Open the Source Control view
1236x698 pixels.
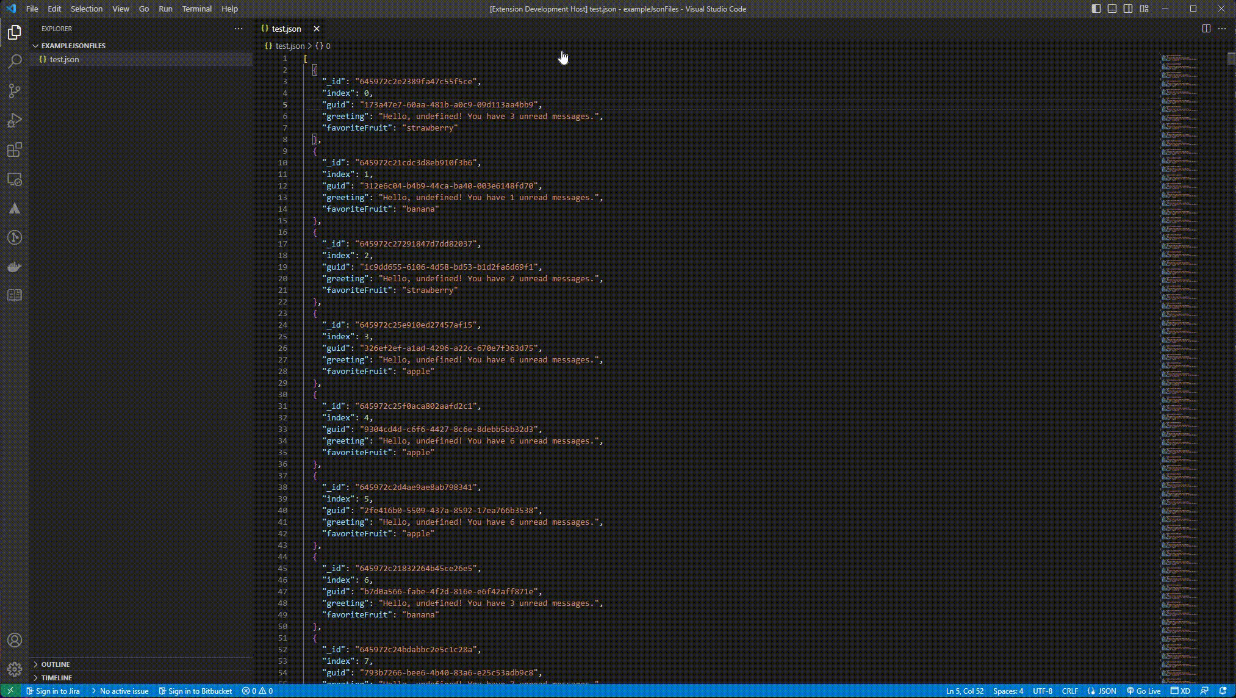15,91
